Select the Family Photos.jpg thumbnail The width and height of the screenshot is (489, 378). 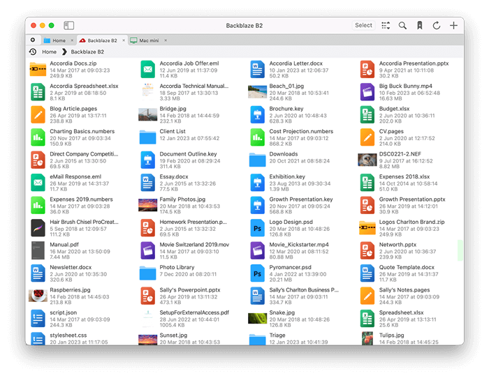tap(148, 205)
